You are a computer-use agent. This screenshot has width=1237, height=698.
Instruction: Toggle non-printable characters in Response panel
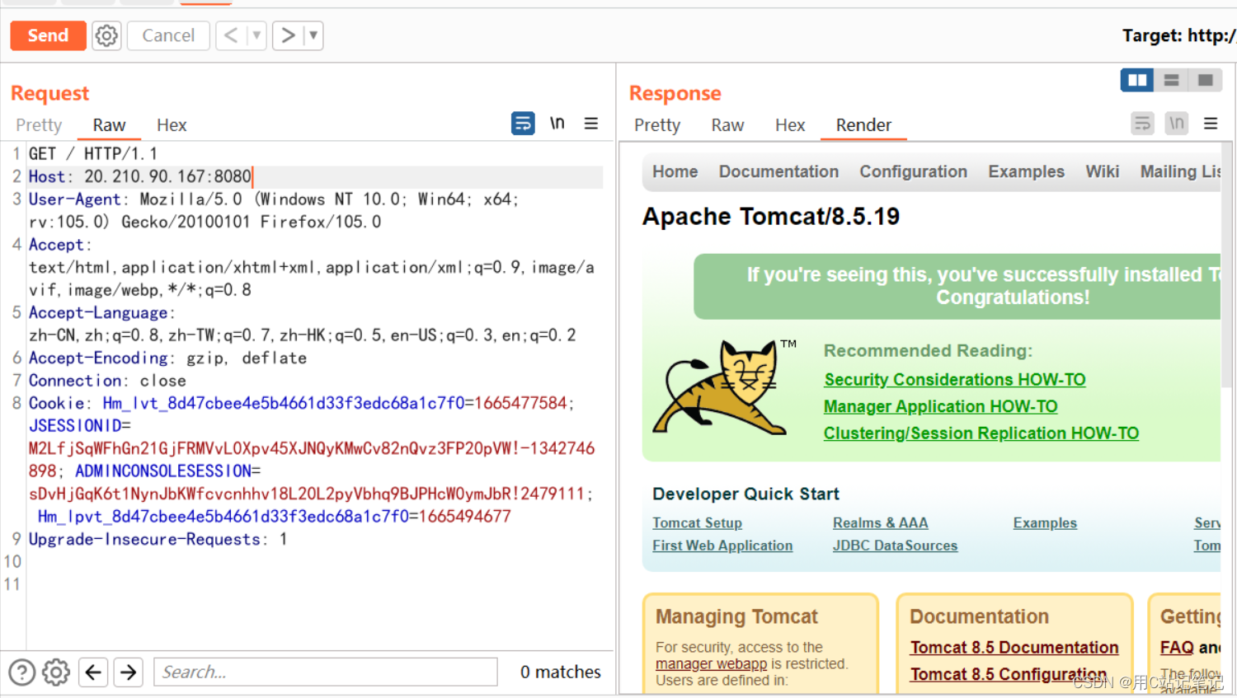coord(1177,124)
